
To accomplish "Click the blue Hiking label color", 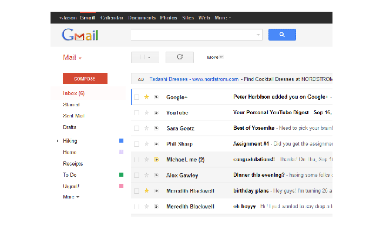I will click(x=121, y=140).
